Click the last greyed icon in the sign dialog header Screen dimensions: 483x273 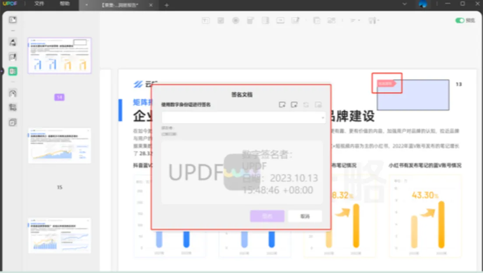point(318,105)
